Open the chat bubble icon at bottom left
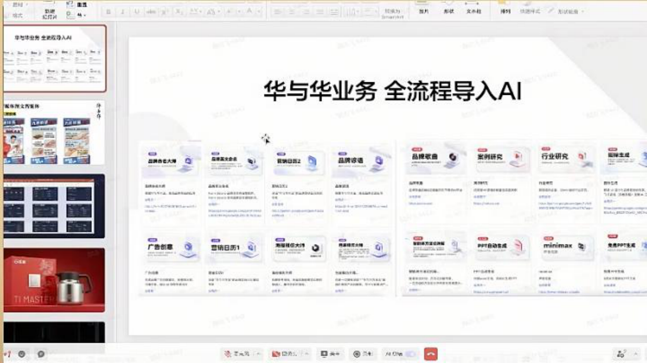The height and width of the screenshot is (363, 647). [x=41, y=354]
